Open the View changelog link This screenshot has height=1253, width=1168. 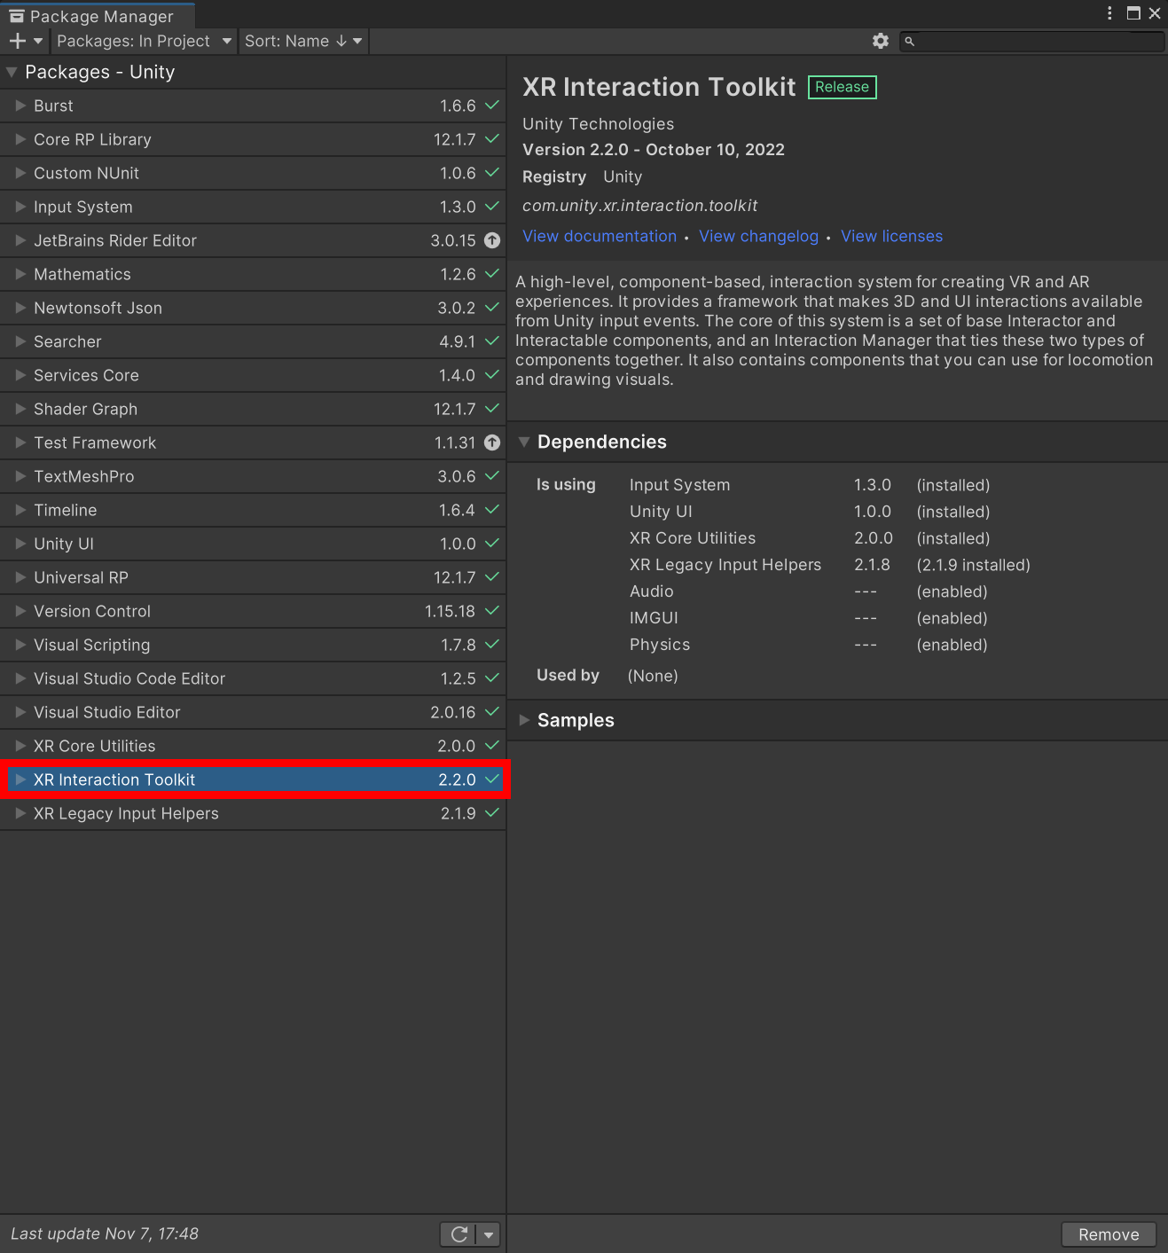point(758,236)
